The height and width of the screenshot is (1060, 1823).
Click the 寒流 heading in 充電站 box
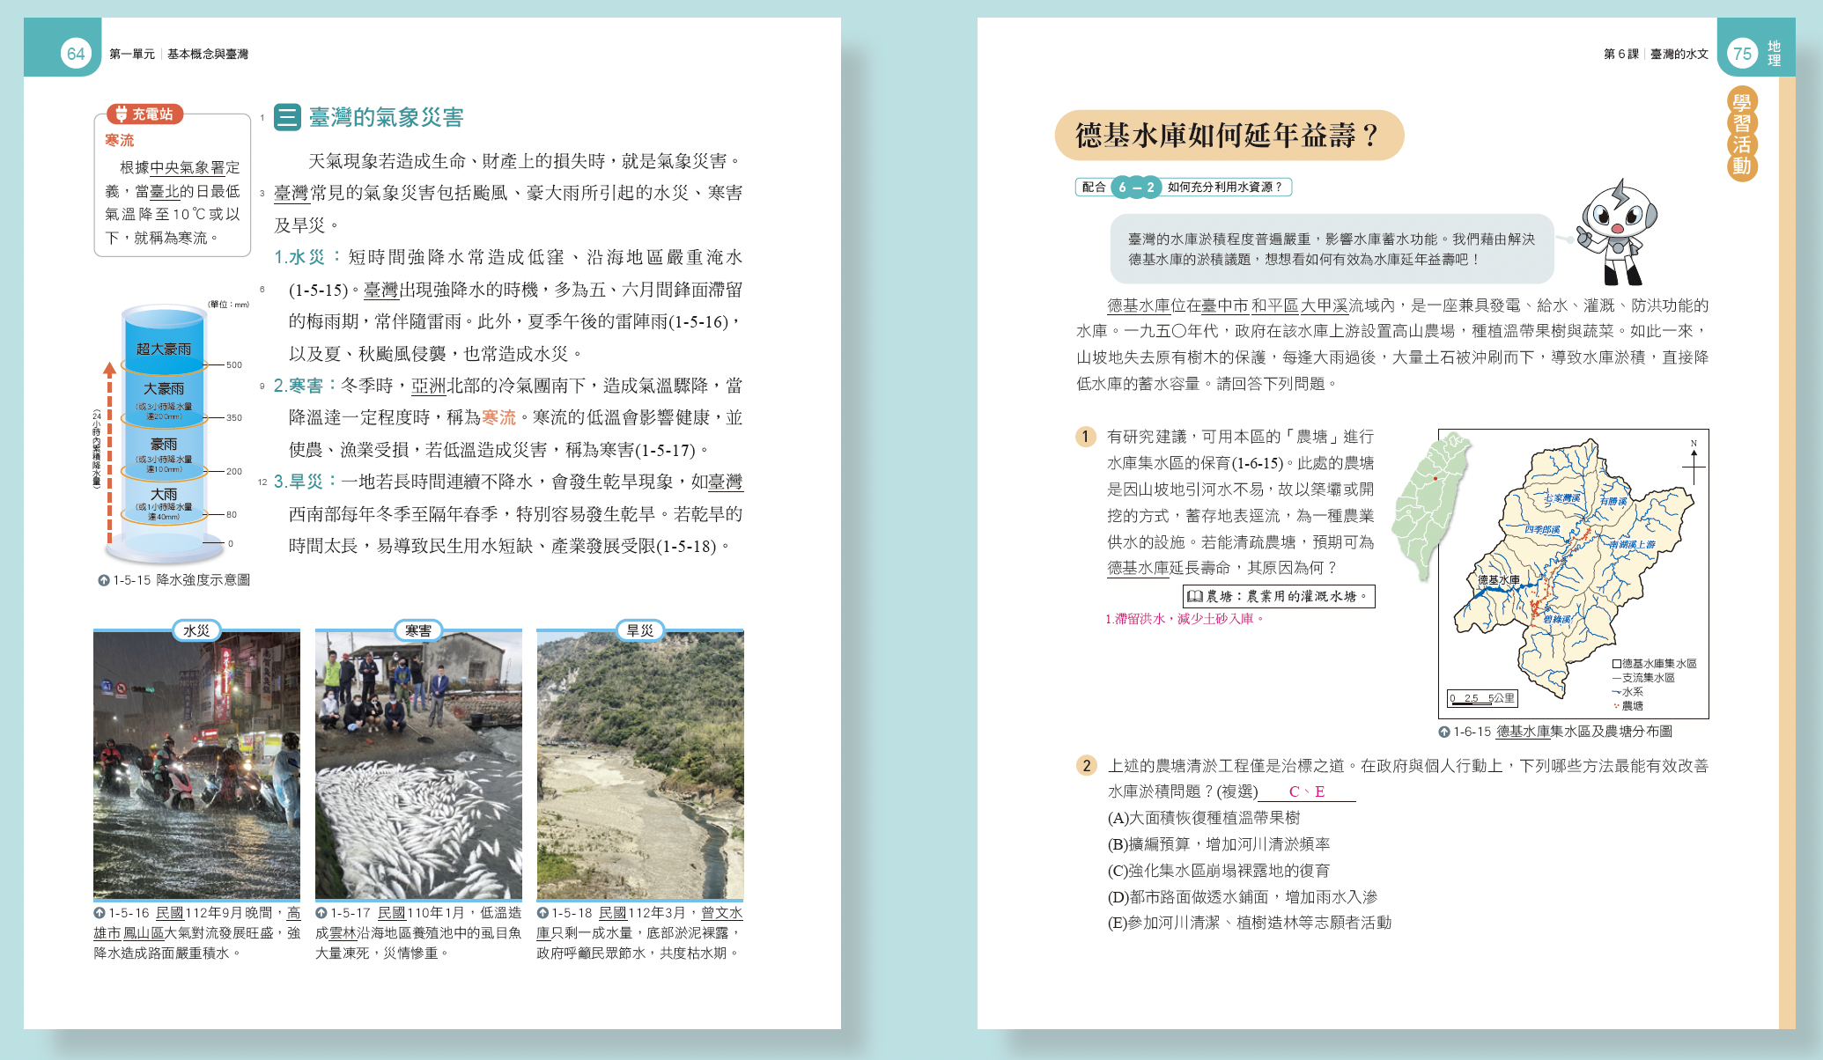pos(120,141)
